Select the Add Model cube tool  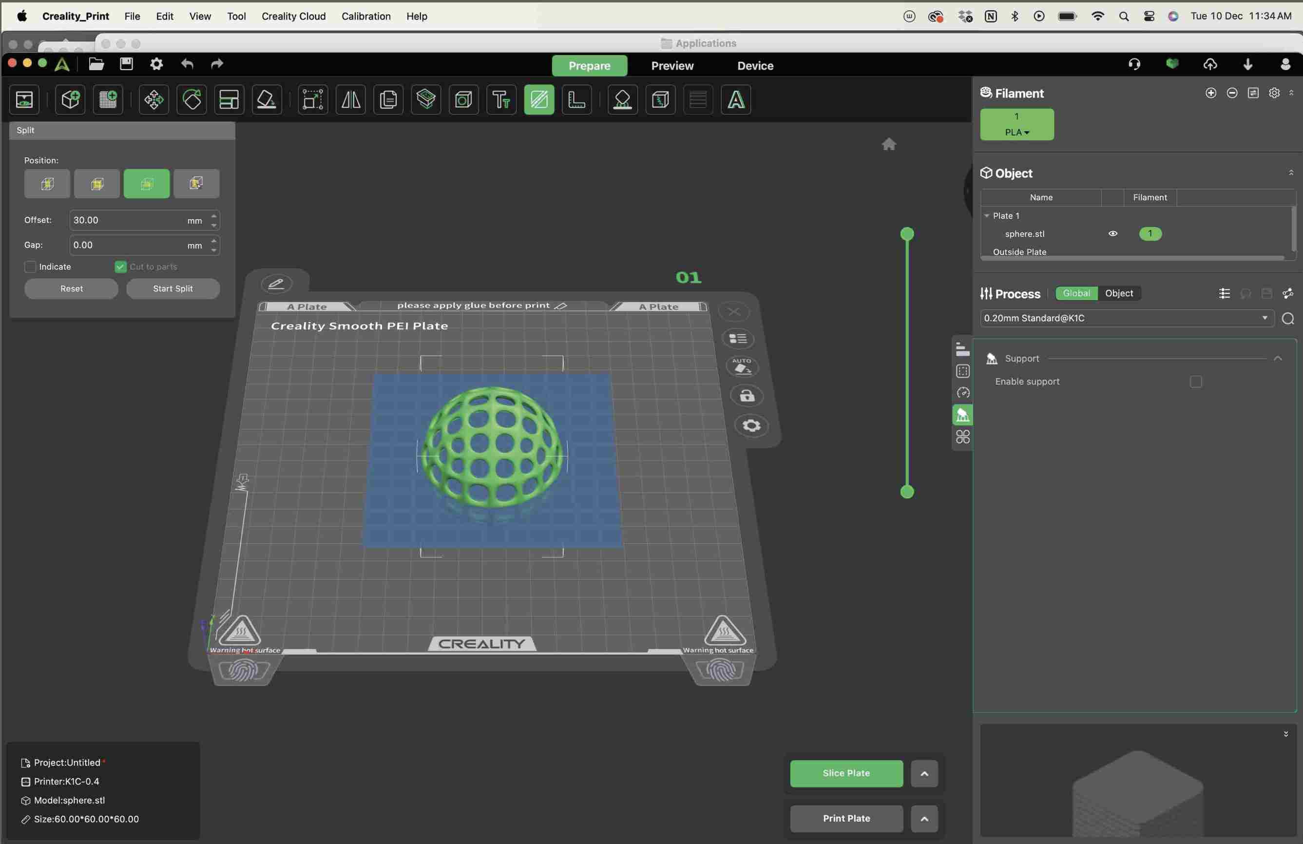71,99
